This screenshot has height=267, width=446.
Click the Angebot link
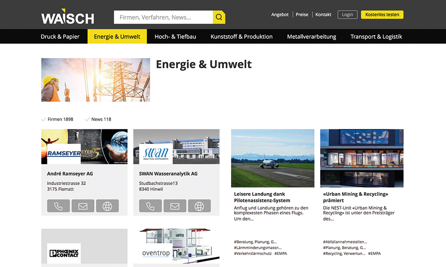280,15
